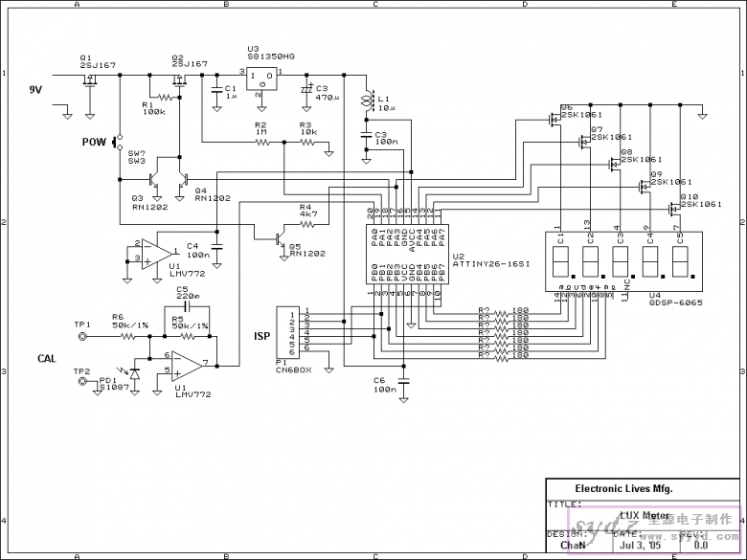747x560 pixels.
Task: Click the Q5 RN1202 transistor symbol
Action: tap(280, 240)
